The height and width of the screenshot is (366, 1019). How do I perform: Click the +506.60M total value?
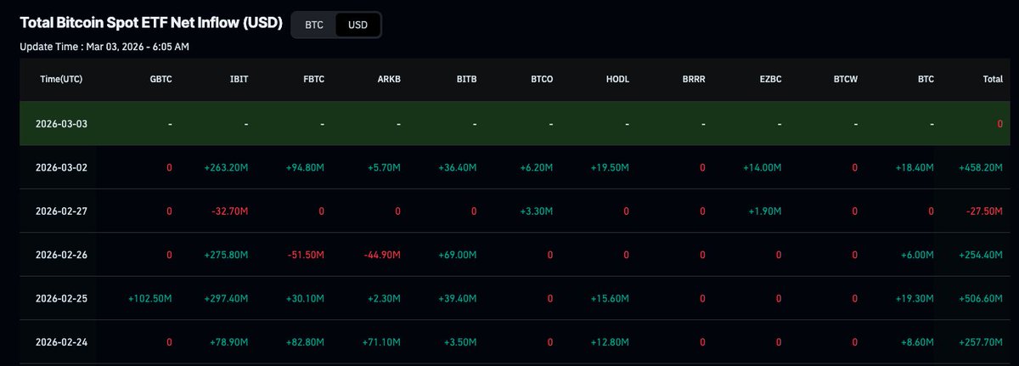(x=981, y=299)
